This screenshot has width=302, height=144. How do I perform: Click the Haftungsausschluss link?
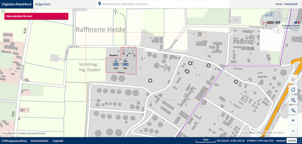tap(14, 141)
